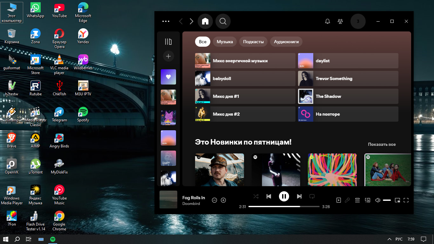This screenshot has height=244, width=434.
Task: Click the Показать все link
Action: (x=382, y=144)
